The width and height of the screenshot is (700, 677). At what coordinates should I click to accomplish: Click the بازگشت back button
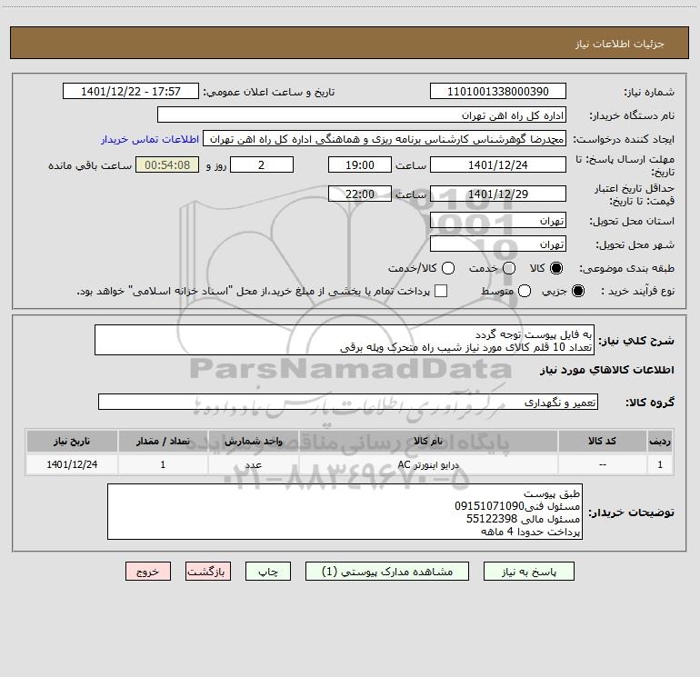(208, 572)
